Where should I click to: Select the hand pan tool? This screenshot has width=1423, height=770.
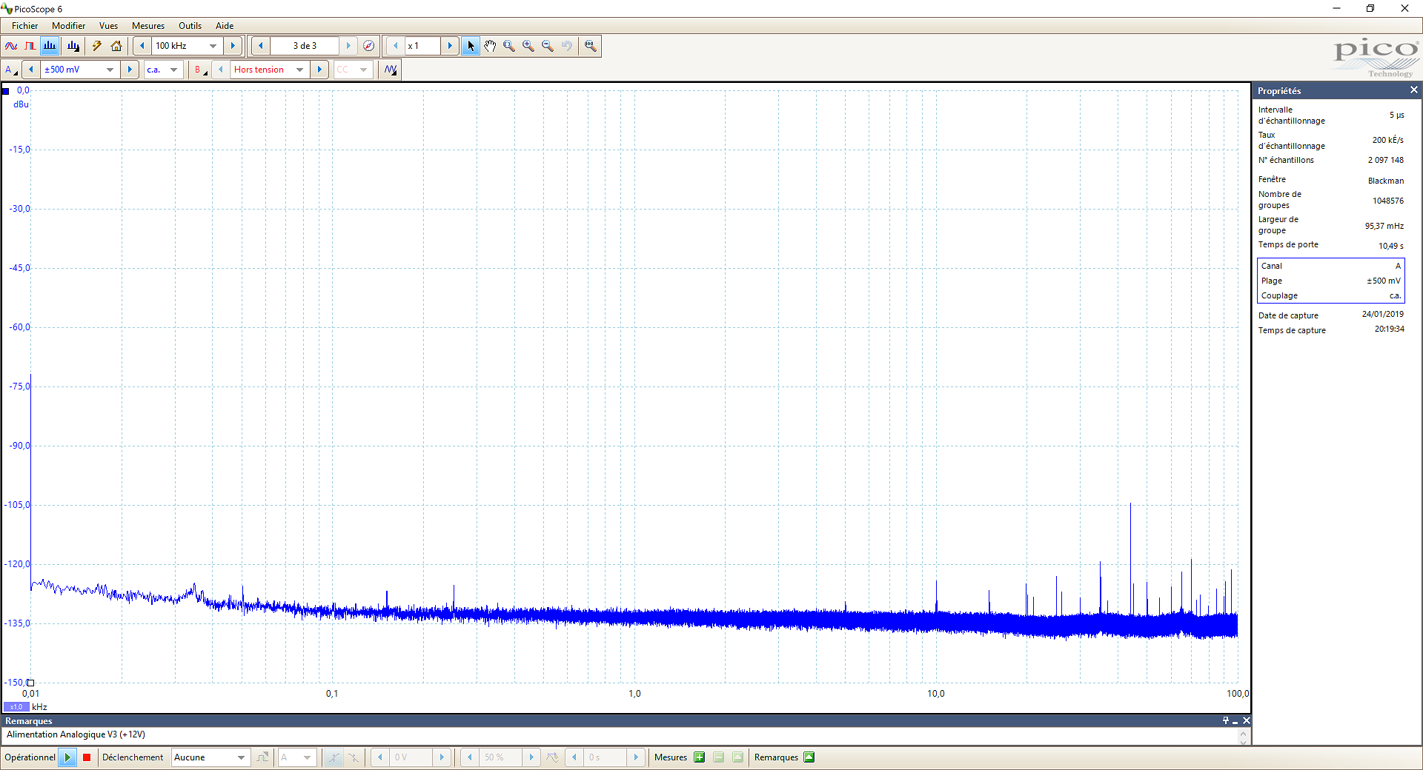coord(490,46)
